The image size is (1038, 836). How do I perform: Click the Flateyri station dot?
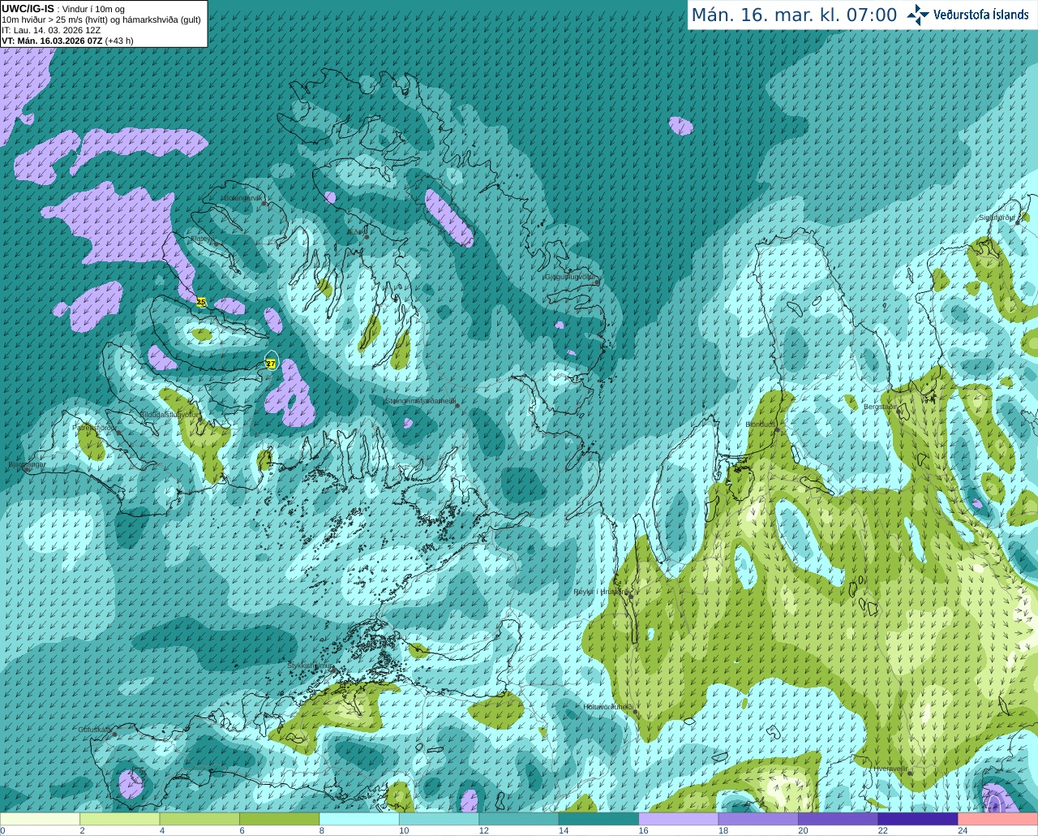point(216,243)
